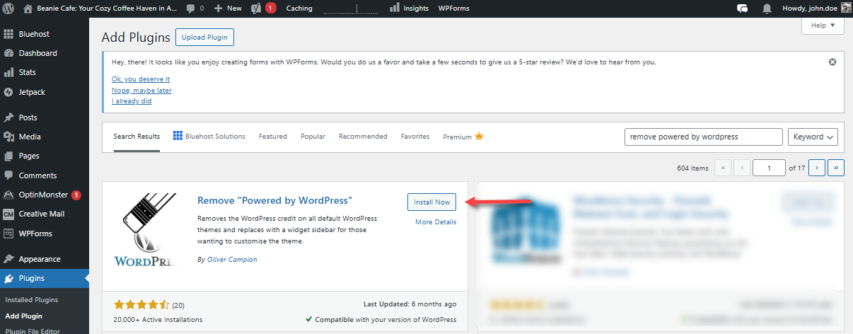Click the 'Ok, you deserve it' link
Screen dimensions: 853x334
click(141, 79)
